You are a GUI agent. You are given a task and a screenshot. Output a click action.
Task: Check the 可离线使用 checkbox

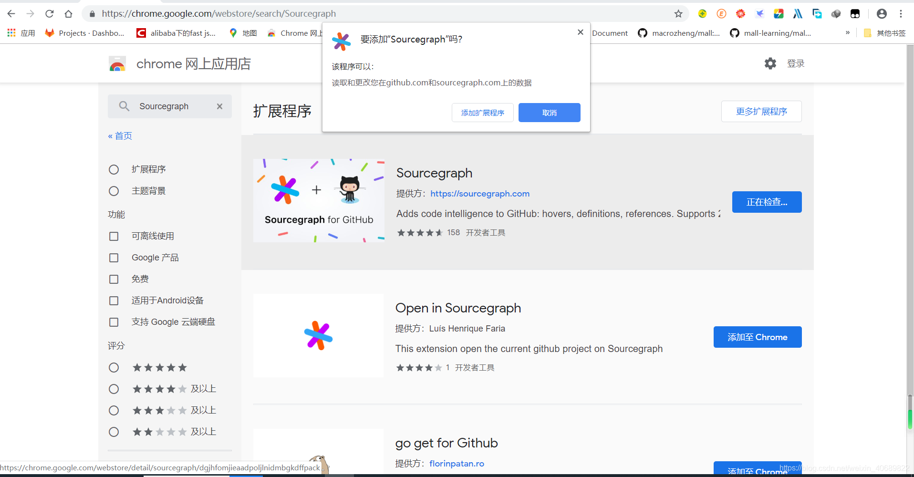[114, 236]
